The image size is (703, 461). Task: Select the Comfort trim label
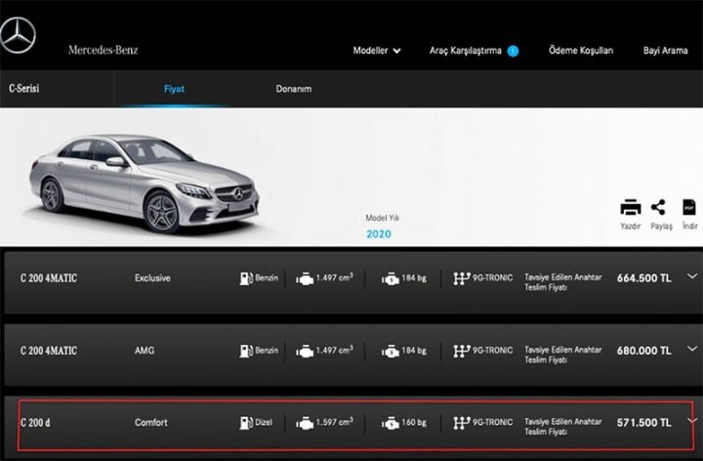[151, 423]
